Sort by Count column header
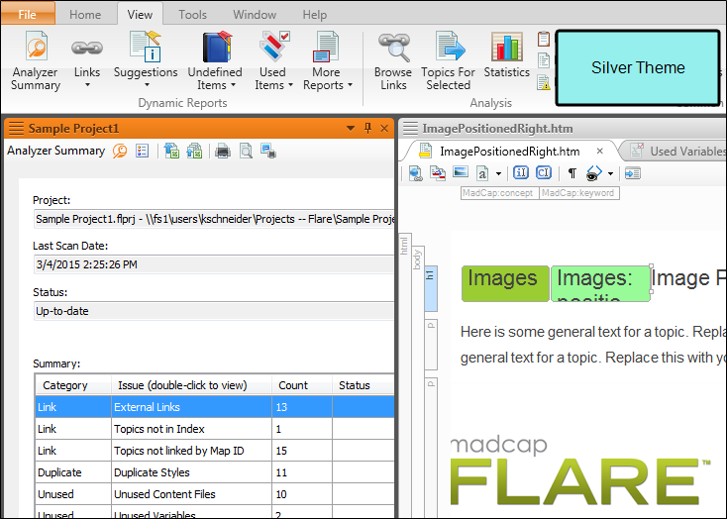Screen dimensions: 727x519 (x=302, y=385)
